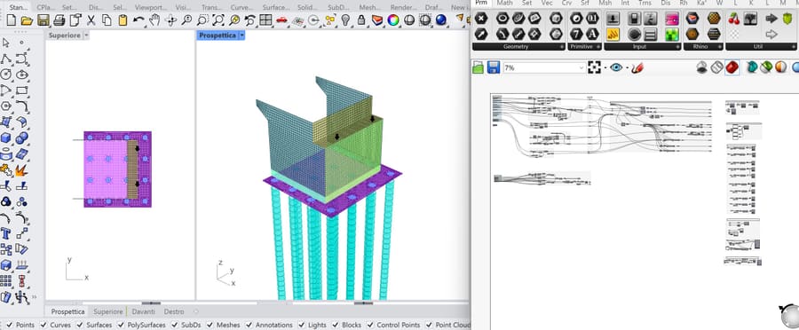Screen dimensions: 799x330
Task: Select the Circle tool in left toolbar
Action: coord(6,75)
